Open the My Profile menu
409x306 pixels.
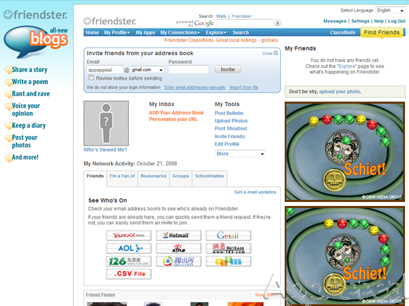point(117,33)
